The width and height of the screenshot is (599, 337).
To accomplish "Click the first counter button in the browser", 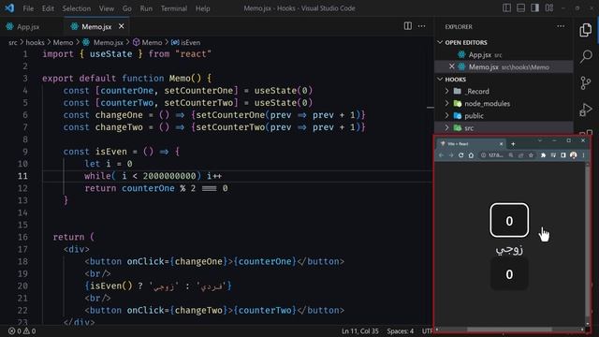I will coord(509,221).
